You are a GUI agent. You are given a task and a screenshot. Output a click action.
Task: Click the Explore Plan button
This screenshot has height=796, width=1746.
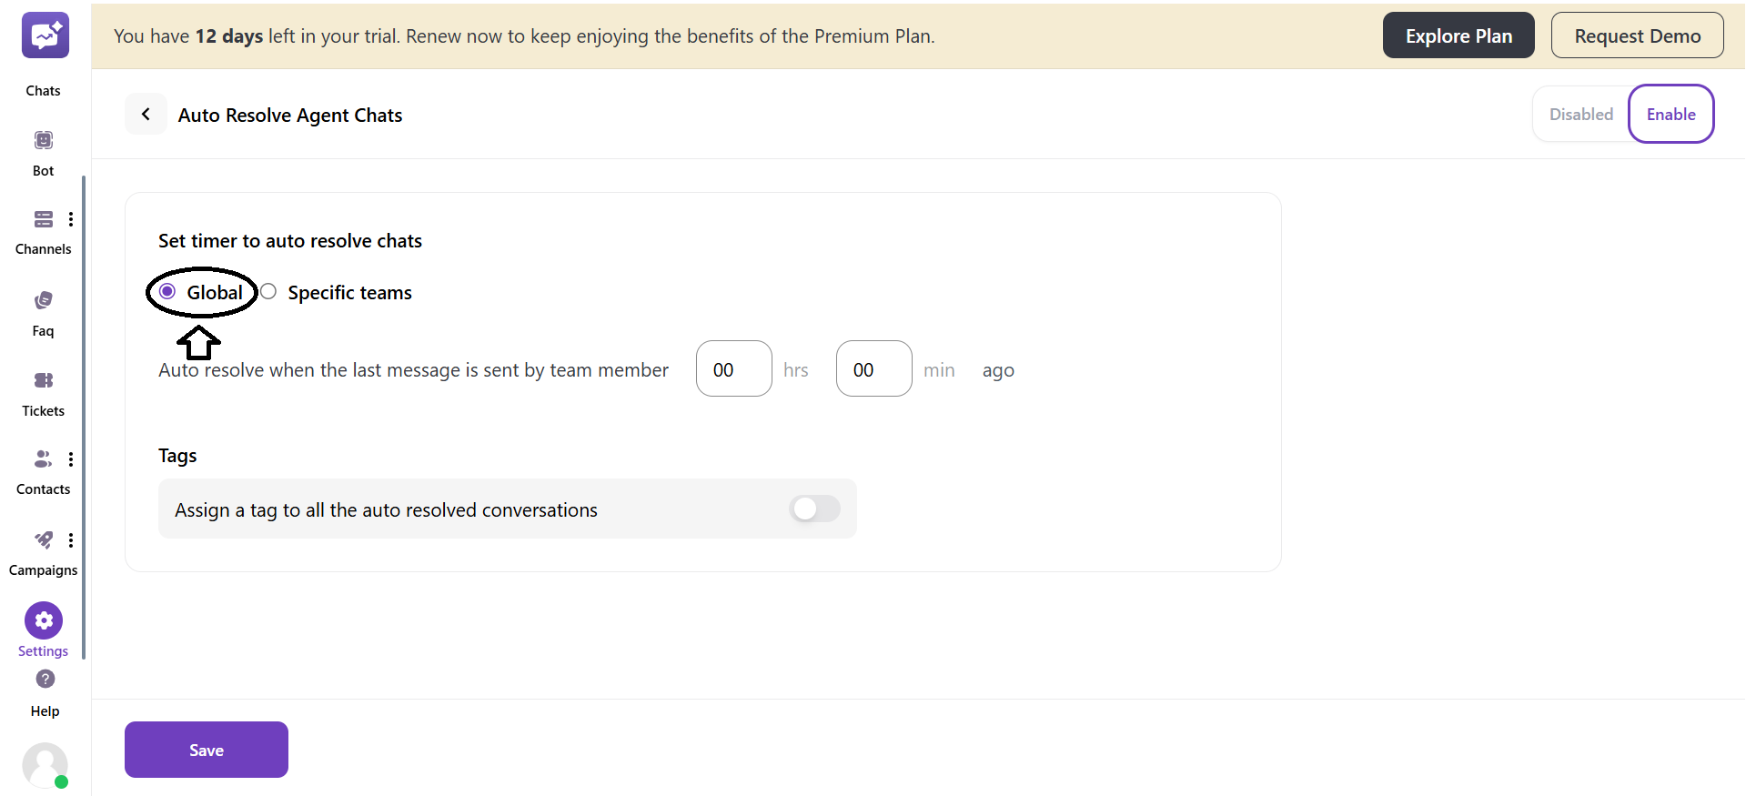pos(1458,36)
